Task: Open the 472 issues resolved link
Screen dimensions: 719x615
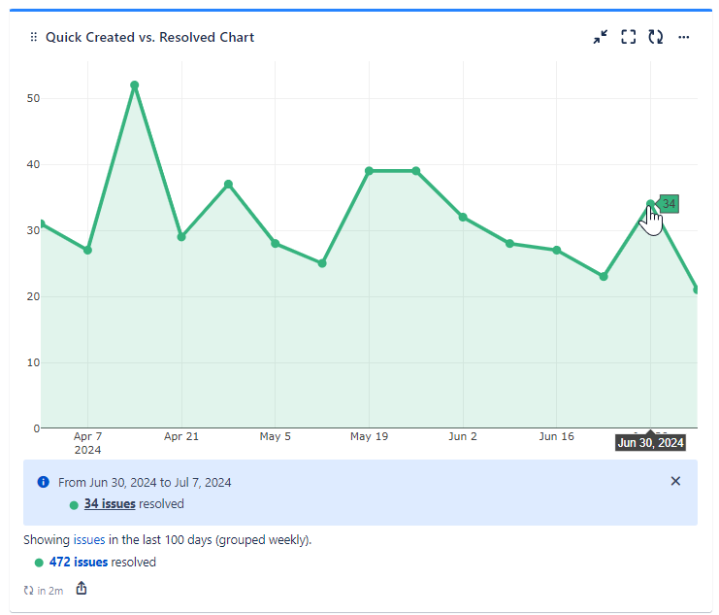Action: [x=79, y=563]
